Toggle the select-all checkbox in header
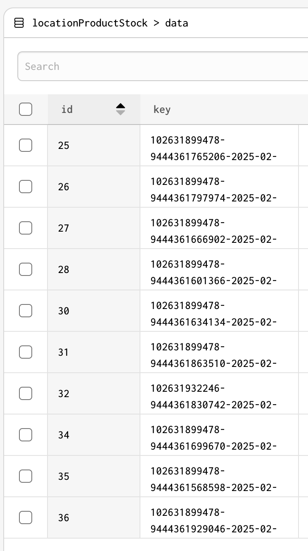308x551 pixels. pos(26,109)
